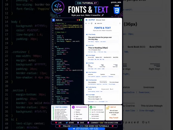
Task: Click the JOIN TELEGRAM link in bio button
Action: pyautogui.click(x=86, y=129)
